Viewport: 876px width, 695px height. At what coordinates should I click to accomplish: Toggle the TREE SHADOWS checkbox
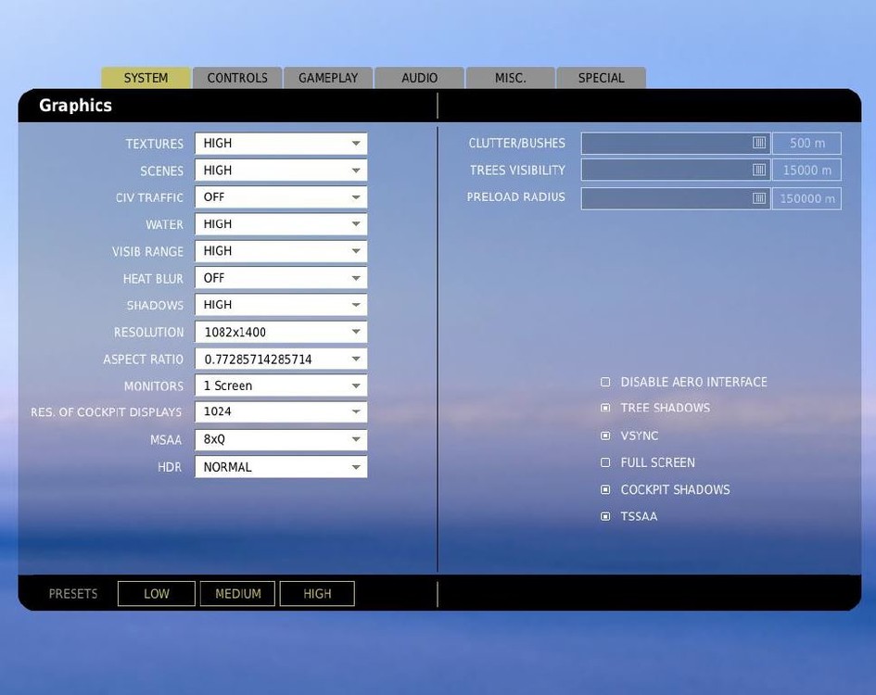pyautogui.click(x=605, y=408)
